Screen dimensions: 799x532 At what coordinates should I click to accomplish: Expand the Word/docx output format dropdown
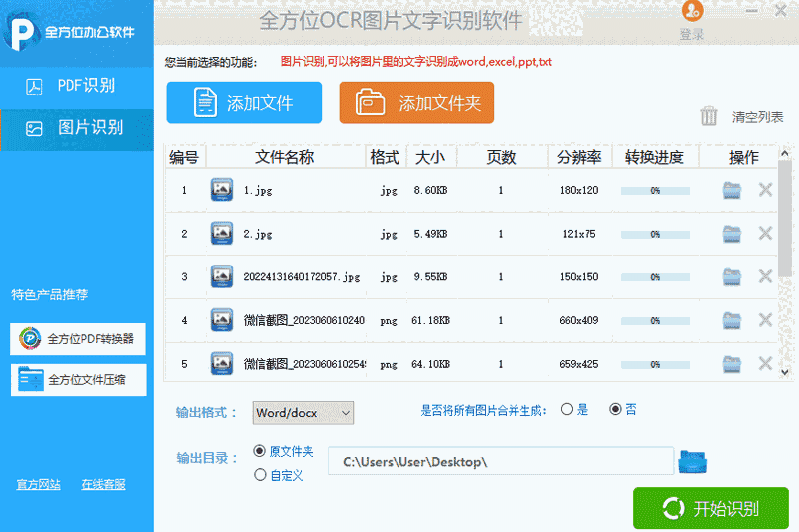pyautogui.click(x=303, y=413)
